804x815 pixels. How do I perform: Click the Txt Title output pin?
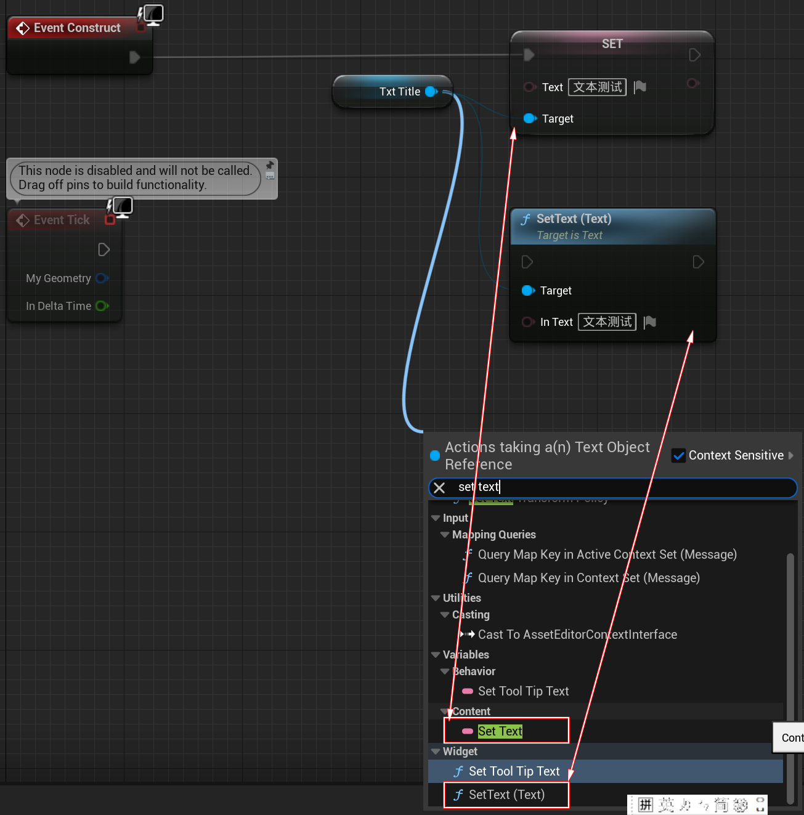click(431, 92)
